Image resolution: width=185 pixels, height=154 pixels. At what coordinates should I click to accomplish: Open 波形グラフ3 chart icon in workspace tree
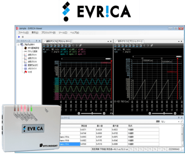click(x=26, y=62)
